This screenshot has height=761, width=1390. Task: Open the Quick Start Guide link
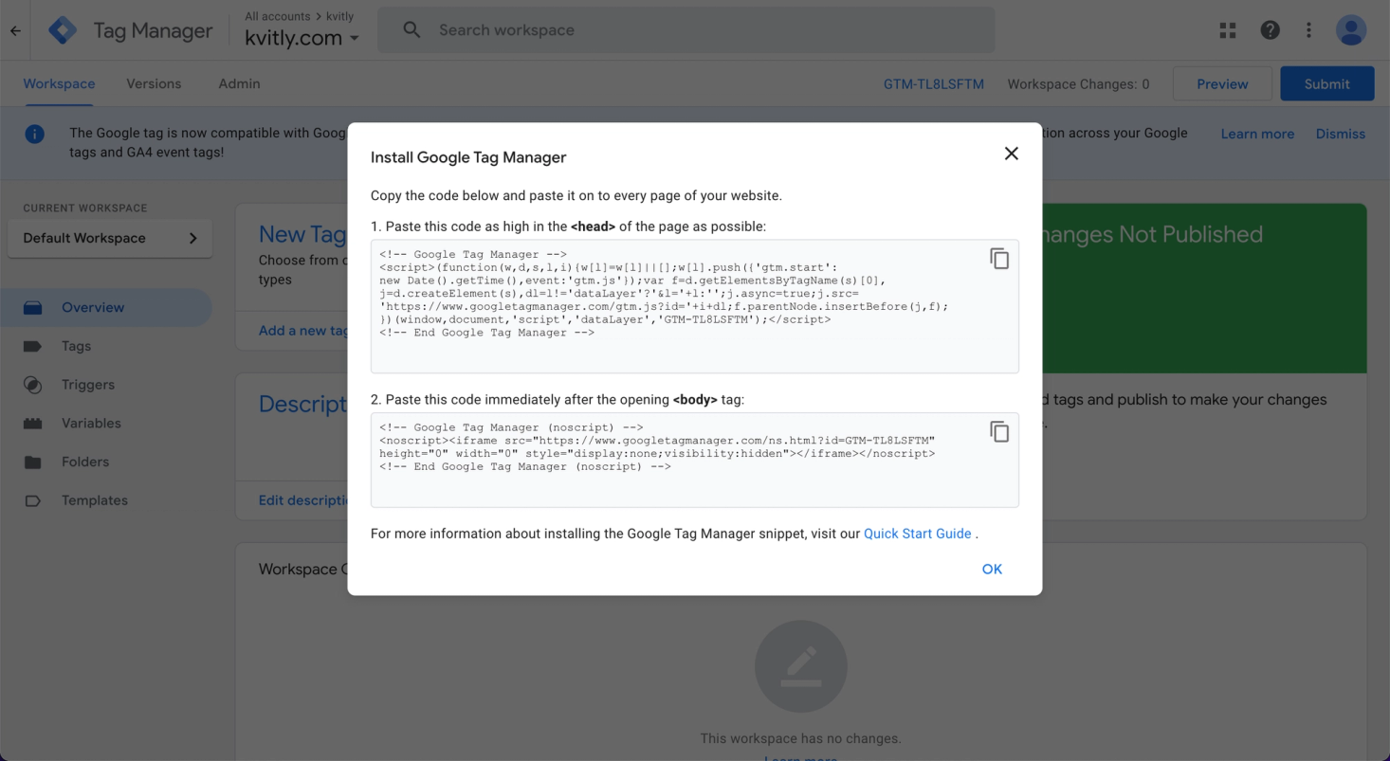(917, 534)
